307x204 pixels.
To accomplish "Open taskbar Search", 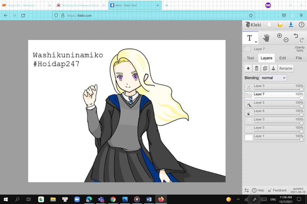I will [17, 199].
